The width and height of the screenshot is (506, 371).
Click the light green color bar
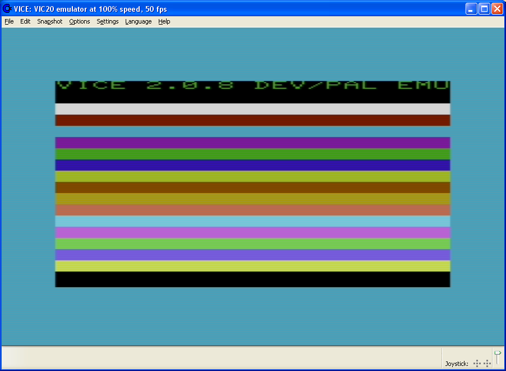point(252,244)
